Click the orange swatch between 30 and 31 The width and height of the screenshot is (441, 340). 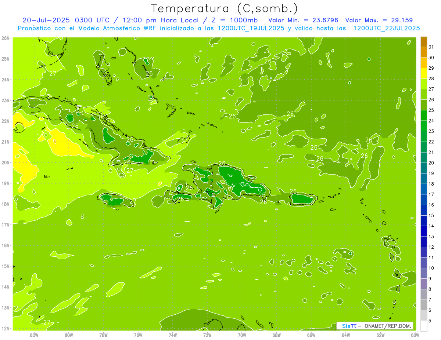click(424, 52)
